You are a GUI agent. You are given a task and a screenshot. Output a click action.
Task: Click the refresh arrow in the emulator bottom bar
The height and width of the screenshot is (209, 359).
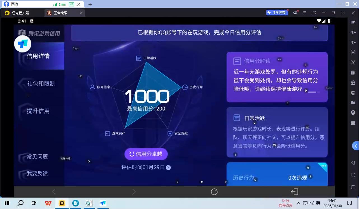click(214, 192)
